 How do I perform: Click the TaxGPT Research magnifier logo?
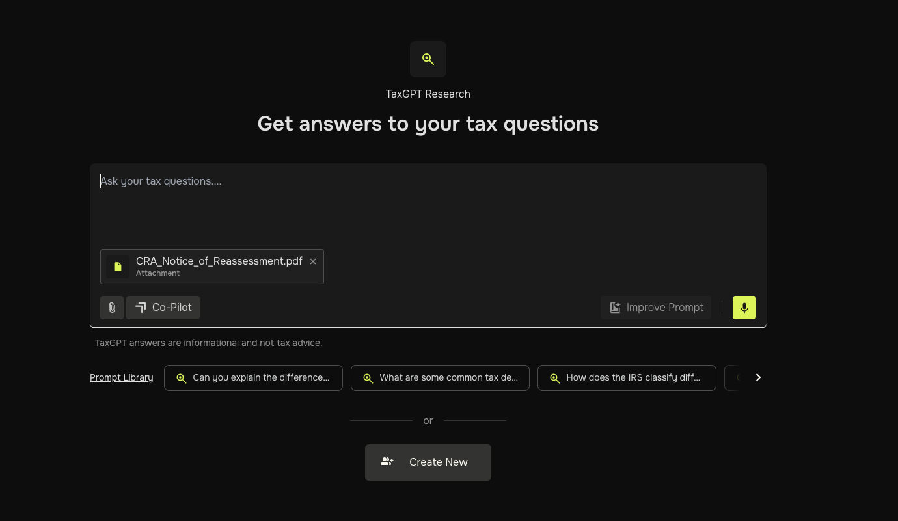point(428,59)
